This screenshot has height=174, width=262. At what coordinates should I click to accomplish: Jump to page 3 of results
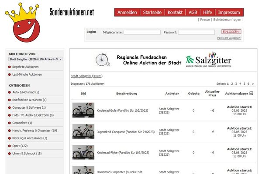236,84
